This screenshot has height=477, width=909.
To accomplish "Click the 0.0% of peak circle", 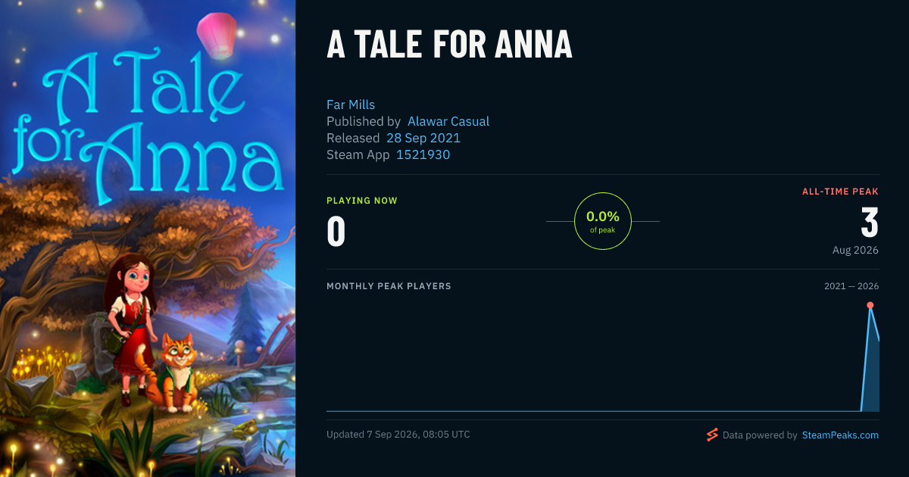I will [x=603, y=221].
